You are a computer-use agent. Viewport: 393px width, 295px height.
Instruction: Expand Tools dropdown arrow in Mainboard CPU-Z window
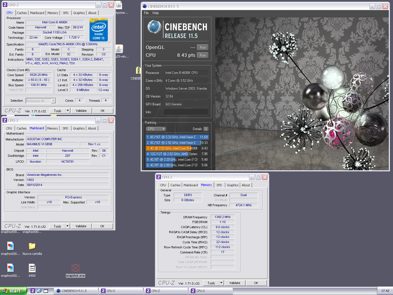click(x=67, y=226)
